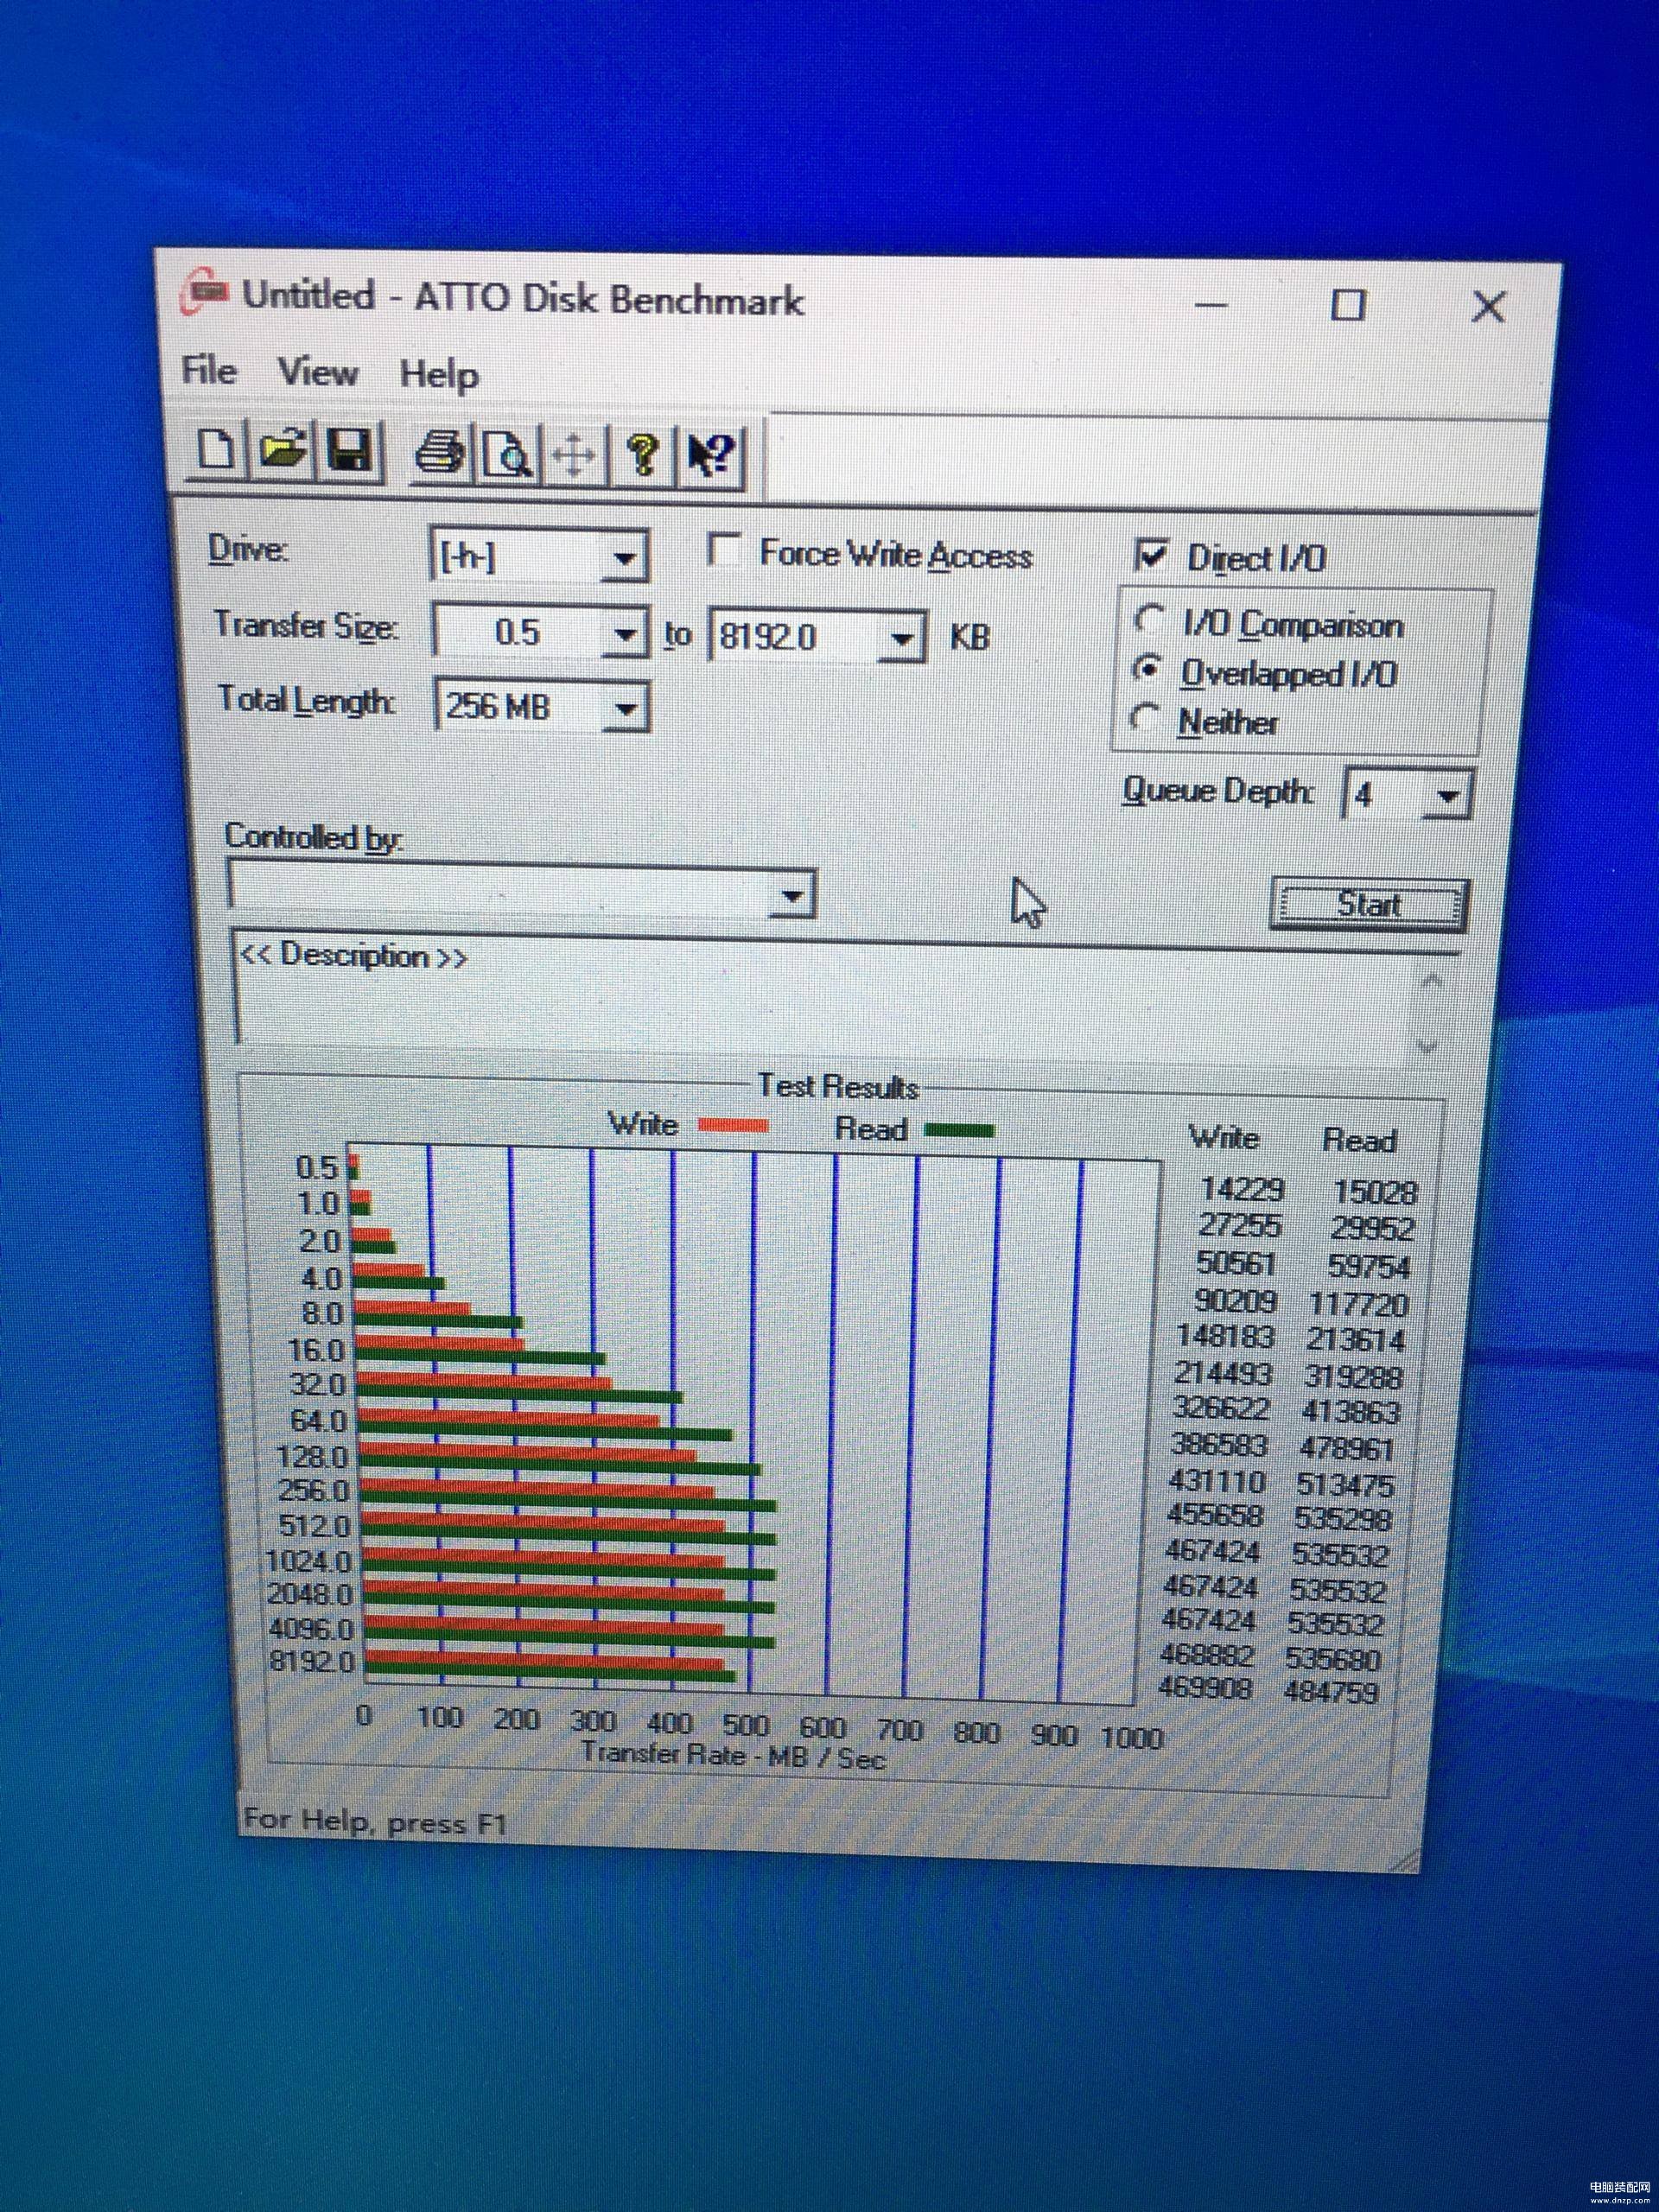Click the red Write legend swatch
This screenshot has width=1659, height=2212.
coord(733,1126)
